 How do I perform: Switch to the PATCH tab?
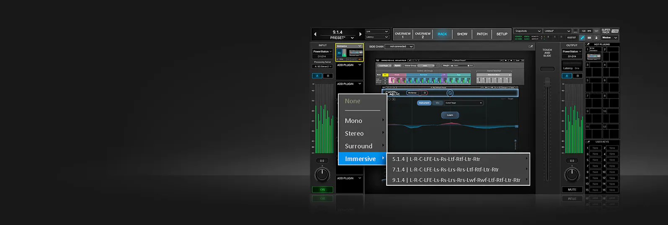point(482,34)
